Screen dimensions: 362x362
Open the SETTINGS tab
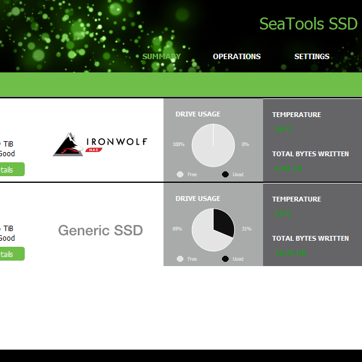[x=312, y=57]
